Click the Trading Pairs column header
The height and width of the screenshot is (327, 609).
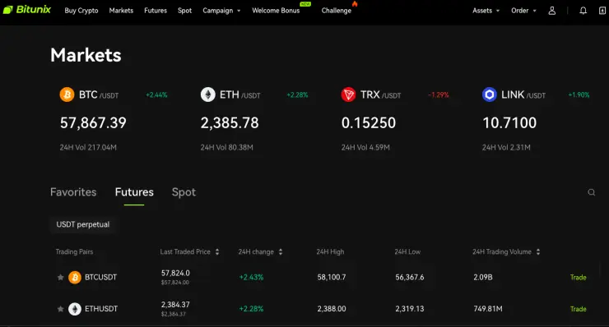[x=74, y=251]
